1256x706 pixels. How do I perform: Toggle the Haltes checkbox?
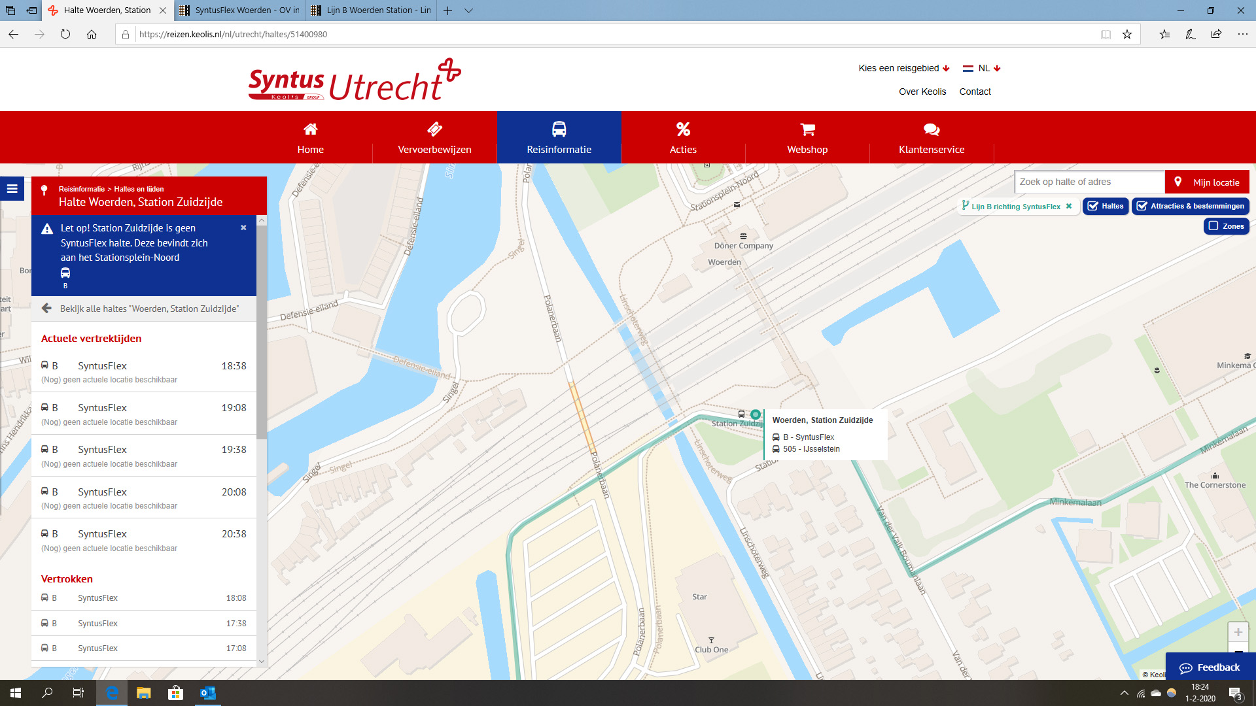point(1106,206)
